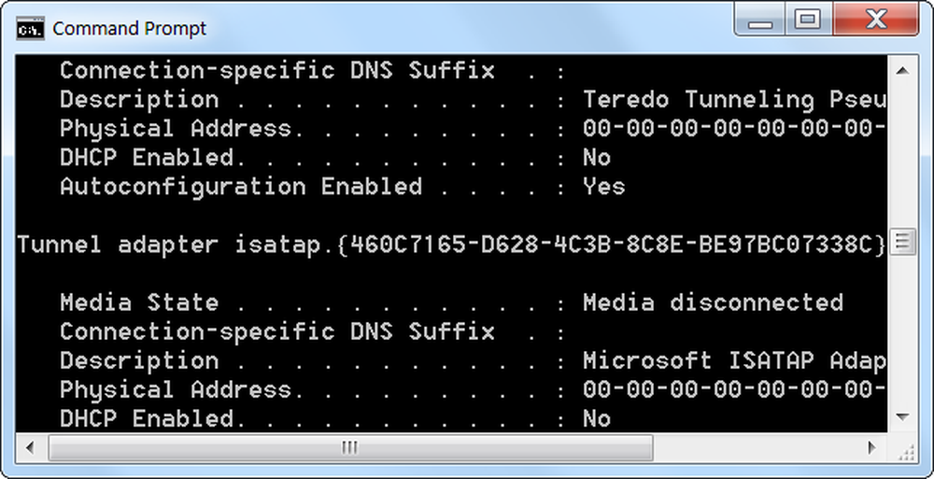Click the vertical scroll track above the thumb
The height and width of the screenshot is (479, 934).
click(901, 156)
